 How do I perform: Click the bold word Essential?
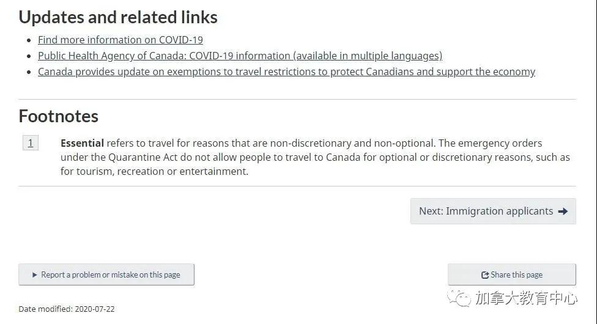pyautogui.click(x=82, y=143)
